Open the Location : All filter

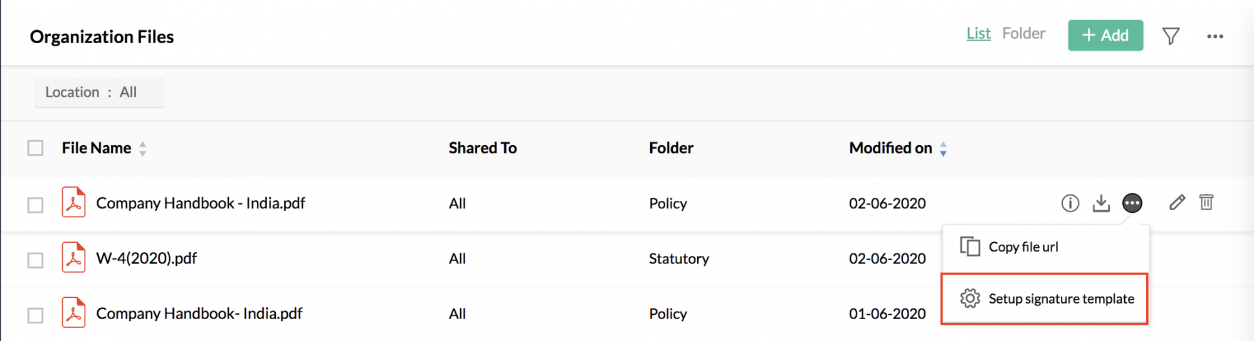99,93
